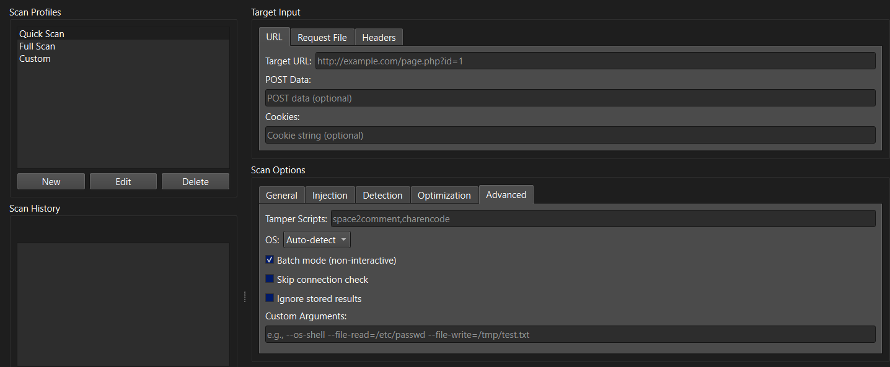The height and width of the screenshot is (367, 890).
Task: Create a profile with the New button
Action: [x=50, y=181]
